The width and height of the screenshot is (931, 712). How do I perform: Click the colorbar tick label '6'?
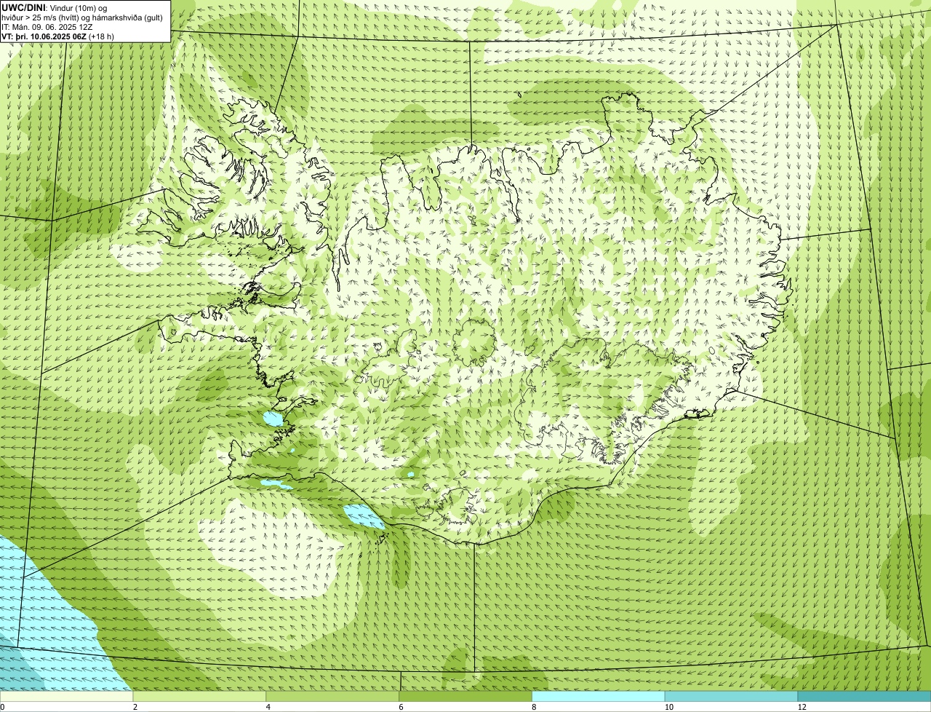point(400,707)
